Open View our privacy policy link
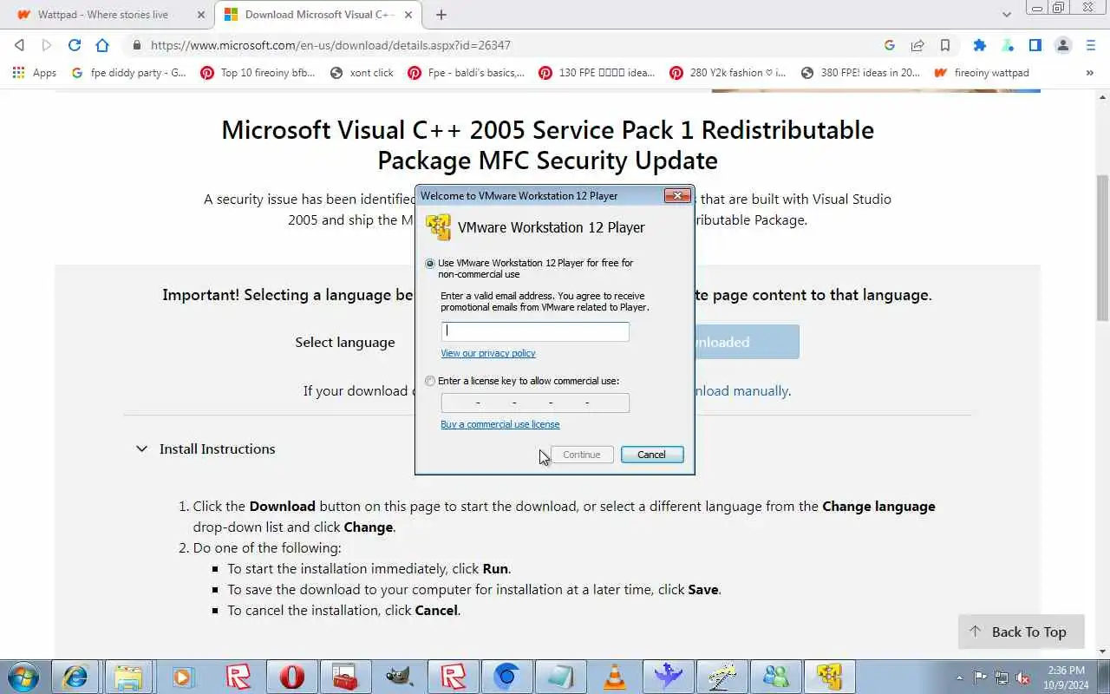This screenshot has height=694, width=1110. pyautogui.click(x=488, y=353)
